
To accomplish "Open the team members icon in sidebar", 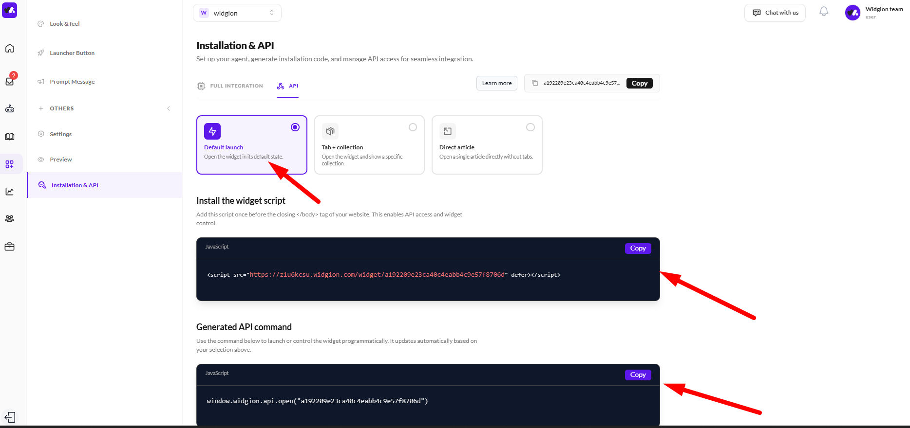I will click(x=10, y=219).
